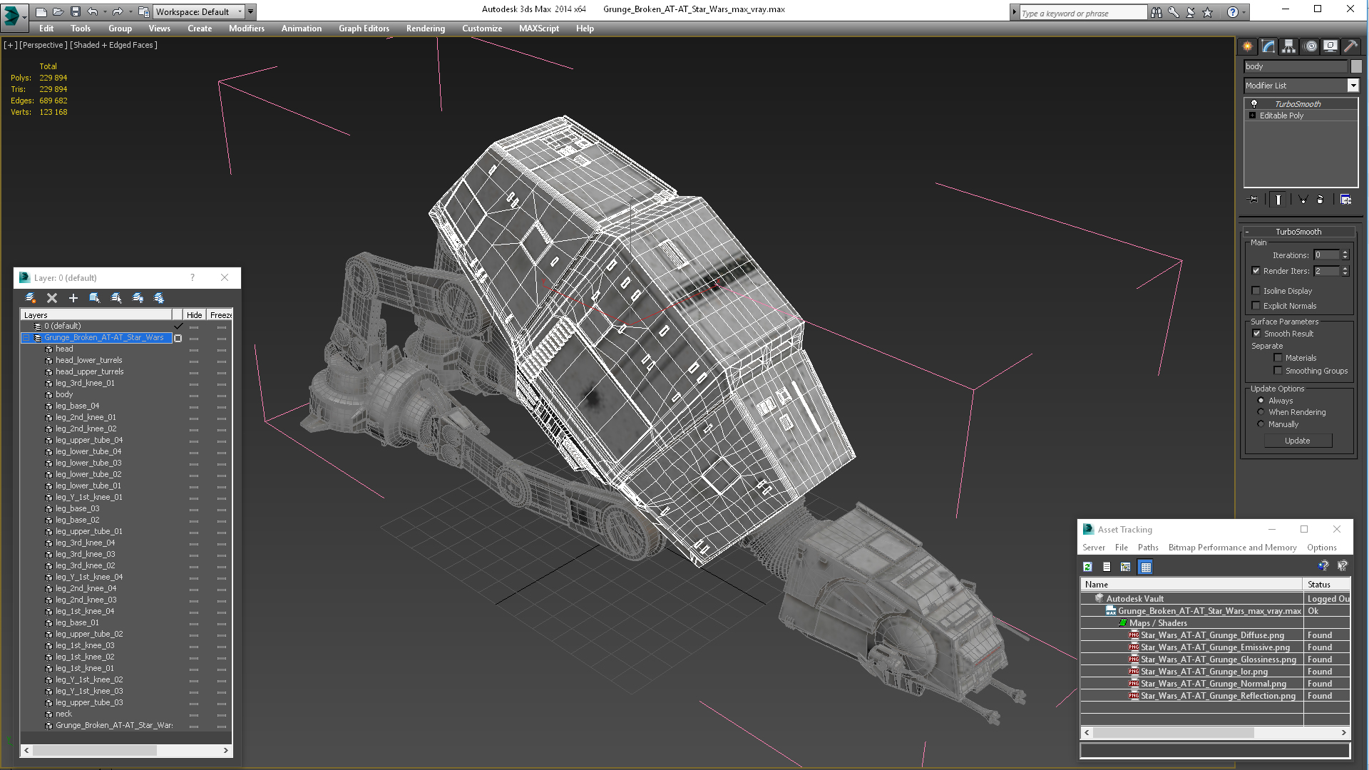Click Hide/Unhide All Layers icon
Image resolution: width=1369 pixels, height=770 pixels.
click(138, 298)
